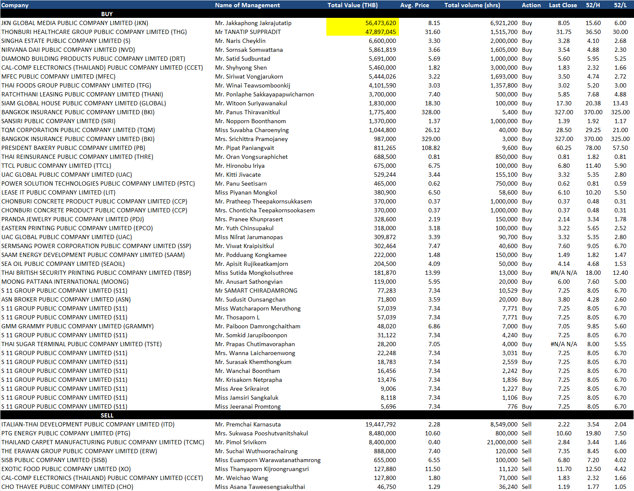Image resolution: width=634 pixels, height=491 pixels.
Task: Click the BUY section label
Action: [107, 14]
